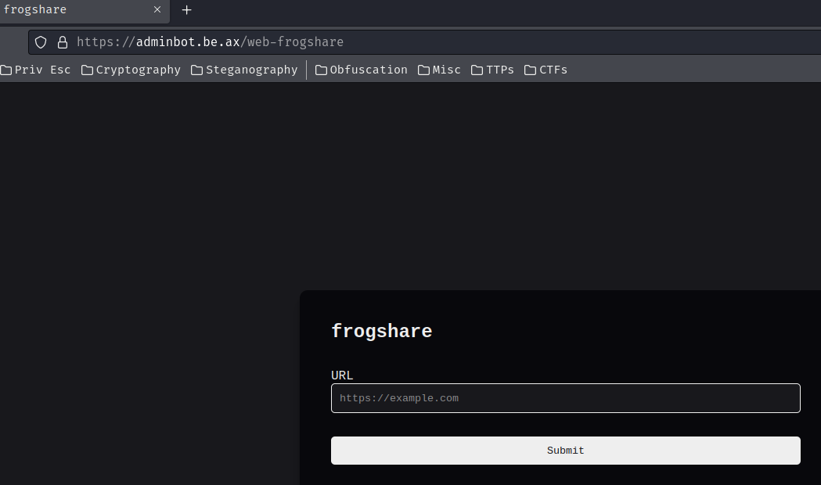The image size is (821, 485).
Task: Open the Misc bookmarks folder
Action: click(439, 70)
